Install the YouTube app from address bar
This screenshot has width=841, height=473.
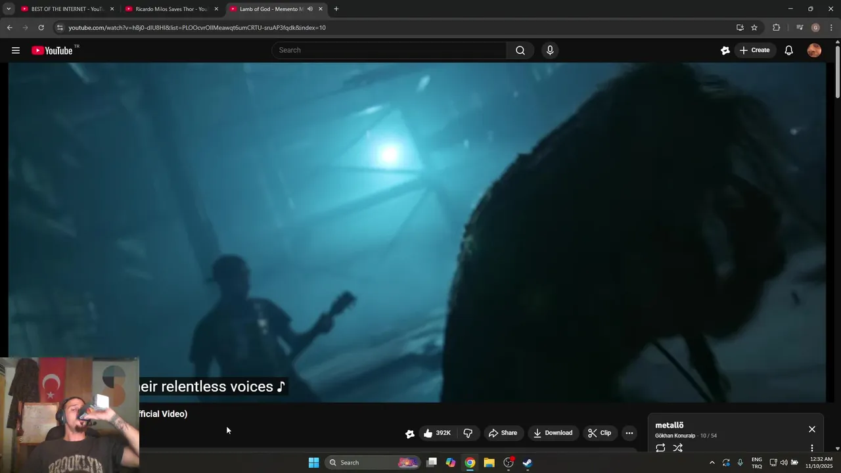point(740,28)
